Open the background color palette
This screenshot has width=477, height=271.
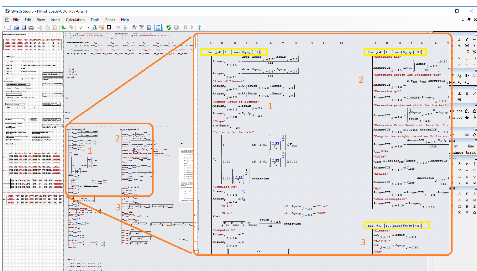pyautogui.click(x=102, y=27)
